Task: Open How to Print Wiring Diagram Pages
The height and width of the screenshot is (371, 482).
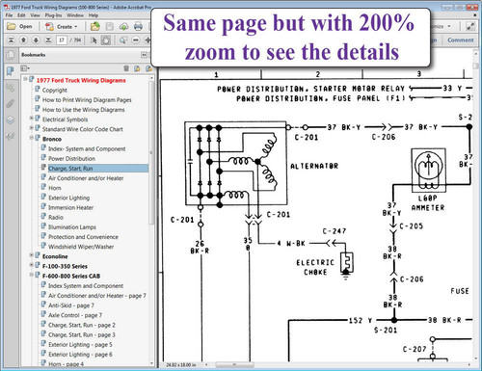Action: [x=87, y=100]
